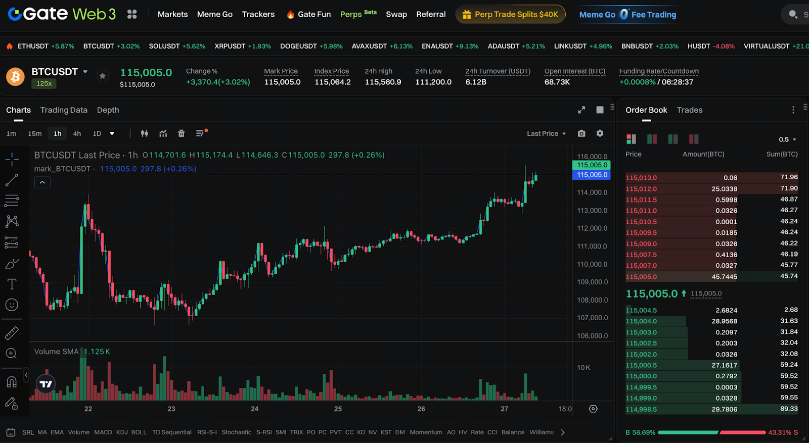Switch to Trades tab
This screenshot has height=443, width=809.
point(690,110)
